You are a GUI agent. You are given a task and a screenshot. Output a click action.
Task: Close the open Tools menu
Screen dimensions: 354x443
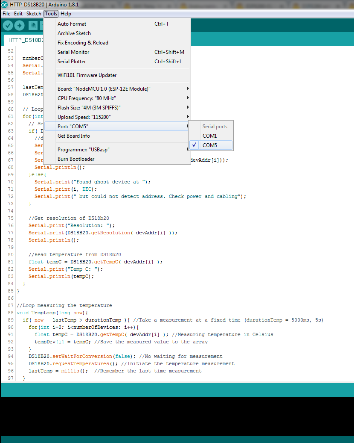[51, 14]
